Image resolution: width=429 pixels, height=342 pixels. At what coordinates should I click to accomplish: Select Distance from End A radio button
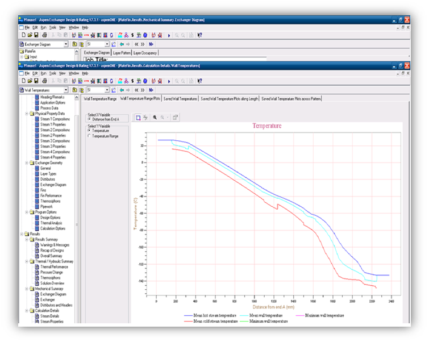tap(89, 118)
